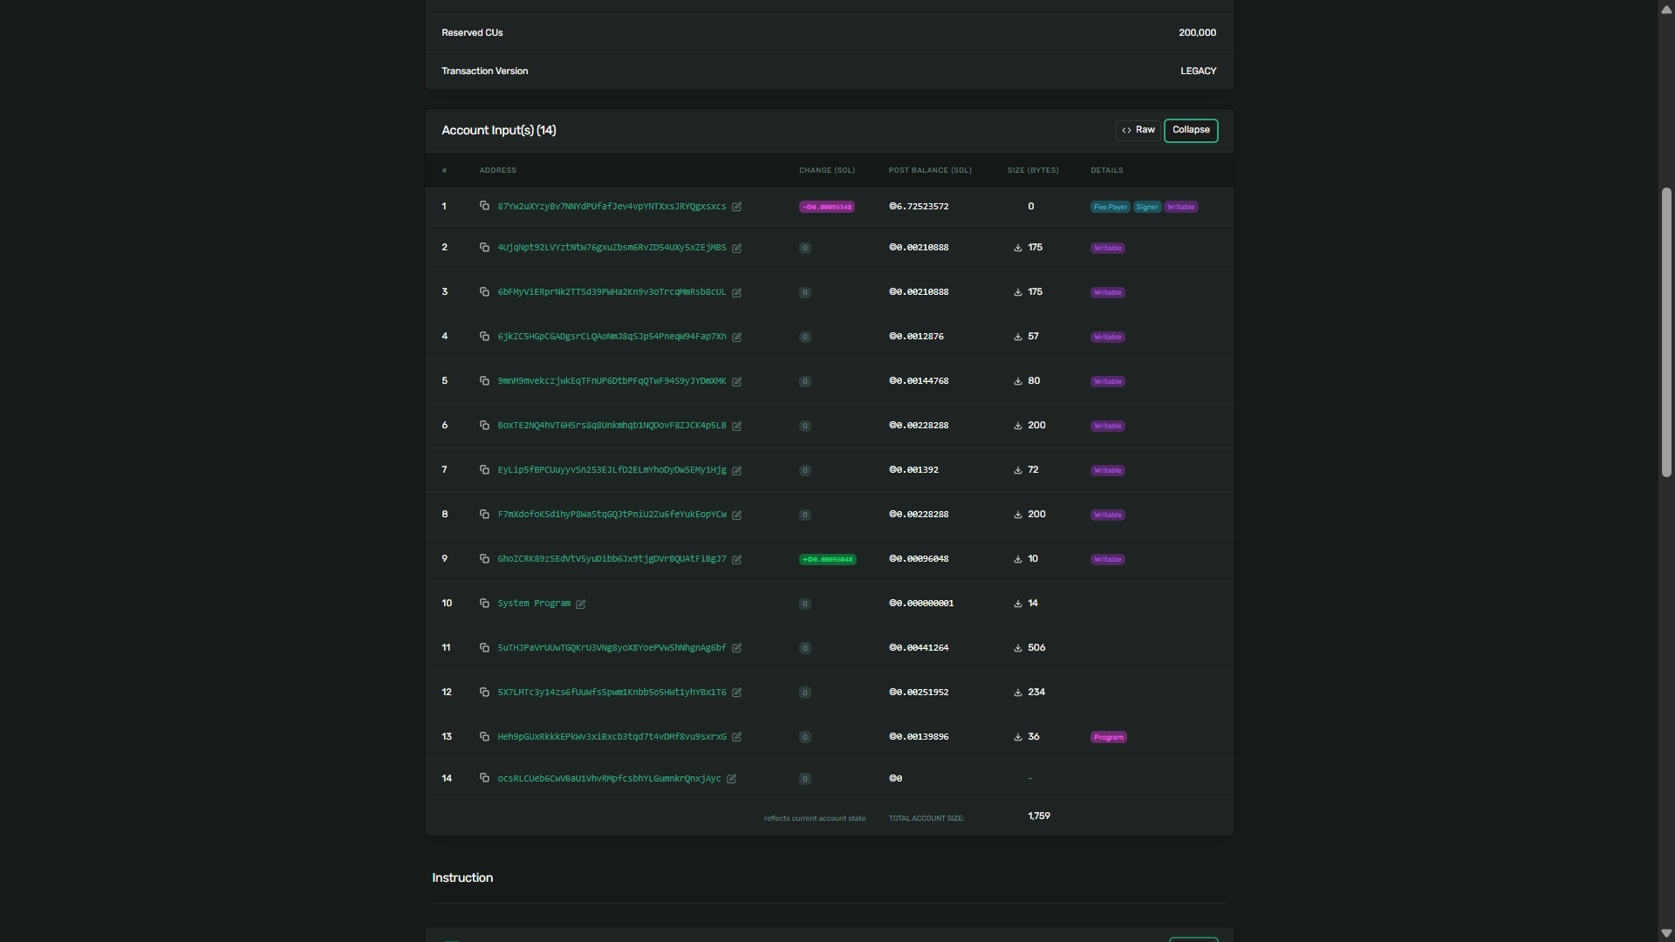Open address 5uTHJPaVrUUw link

pyautogui.click(x=612, y=648)
